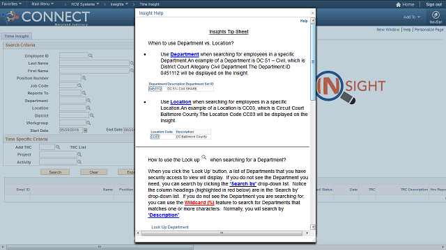The image size is (446, 250).
Task: Click the 0451112 department ID cell
Action: click(155, 89)
